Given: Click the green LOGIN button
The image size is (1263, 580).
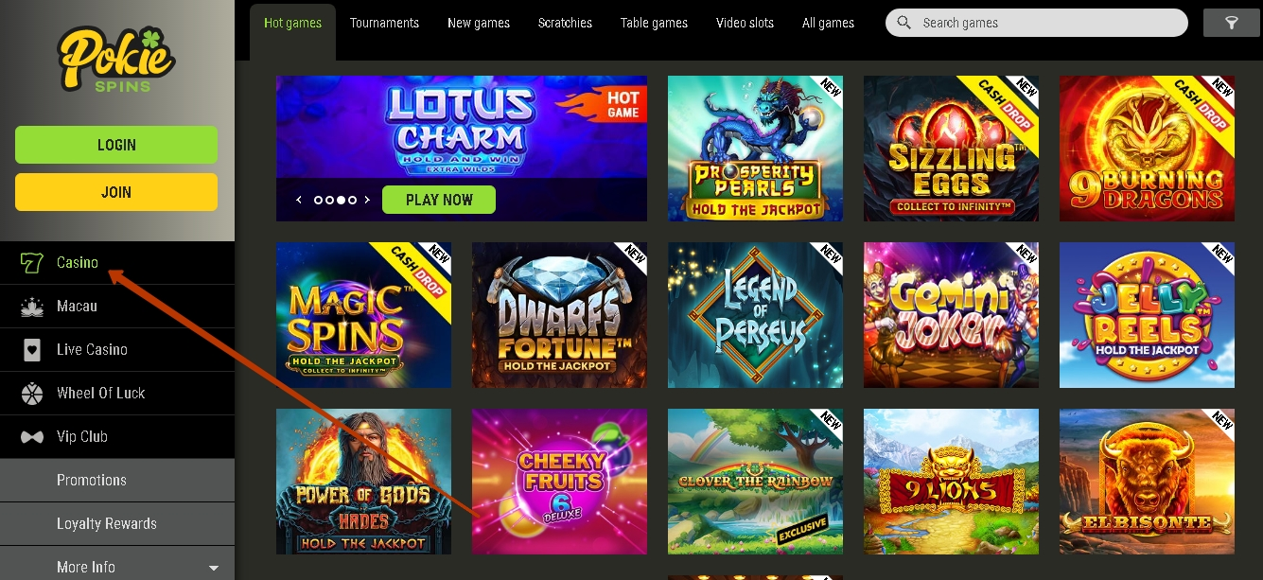Looking at the screenshot, I should pos(116,145).
